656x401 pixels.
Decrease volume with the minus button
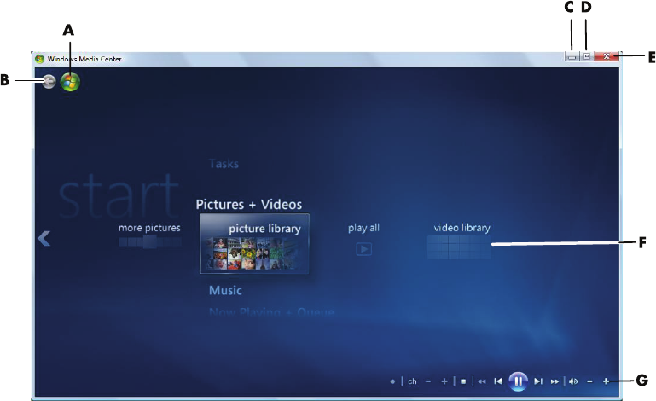pos(590,381)
